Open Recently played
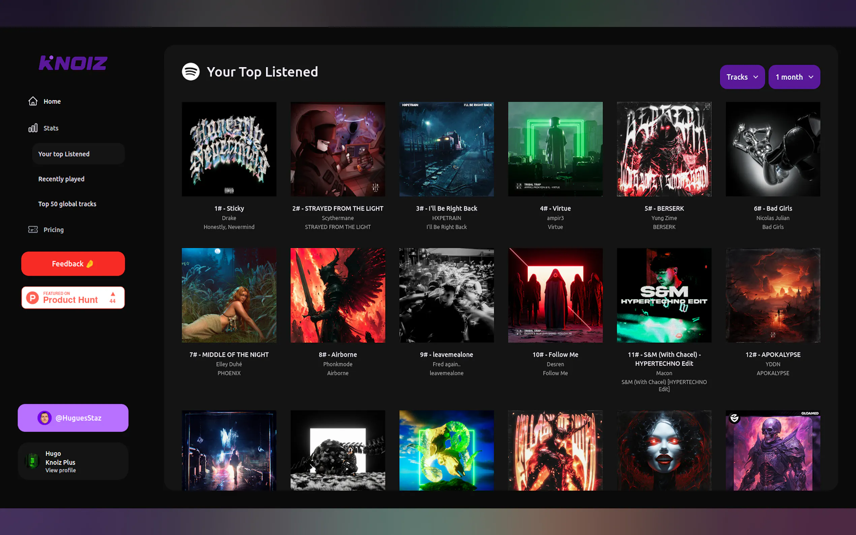Image resolution: width=856 pixels, height=535 pixels. point(61,179)
